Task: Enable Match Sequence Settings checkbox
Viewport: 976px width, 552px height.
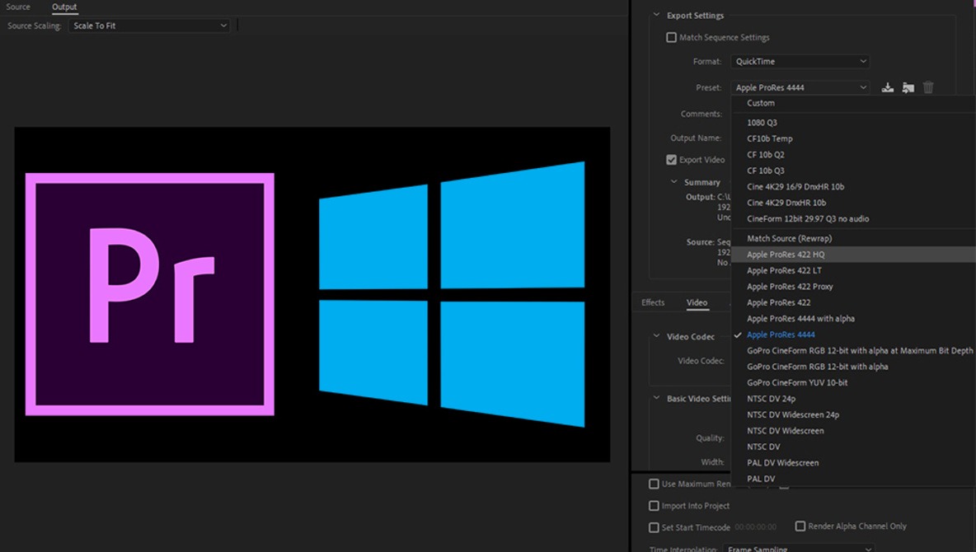Action: (x=671, y=37)
